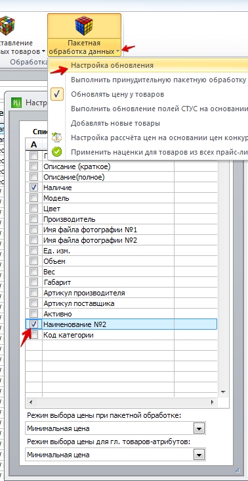Click the PLi icon in dialog title
Screen dimensions: 248x481
[16, 103]
